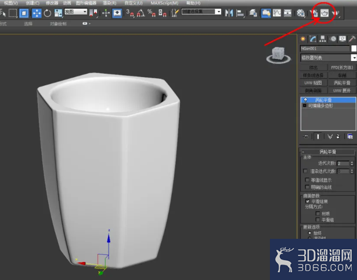Open the 创建(C) menu
The width and height of the screenshot is (357, 280).
point(33,3)
